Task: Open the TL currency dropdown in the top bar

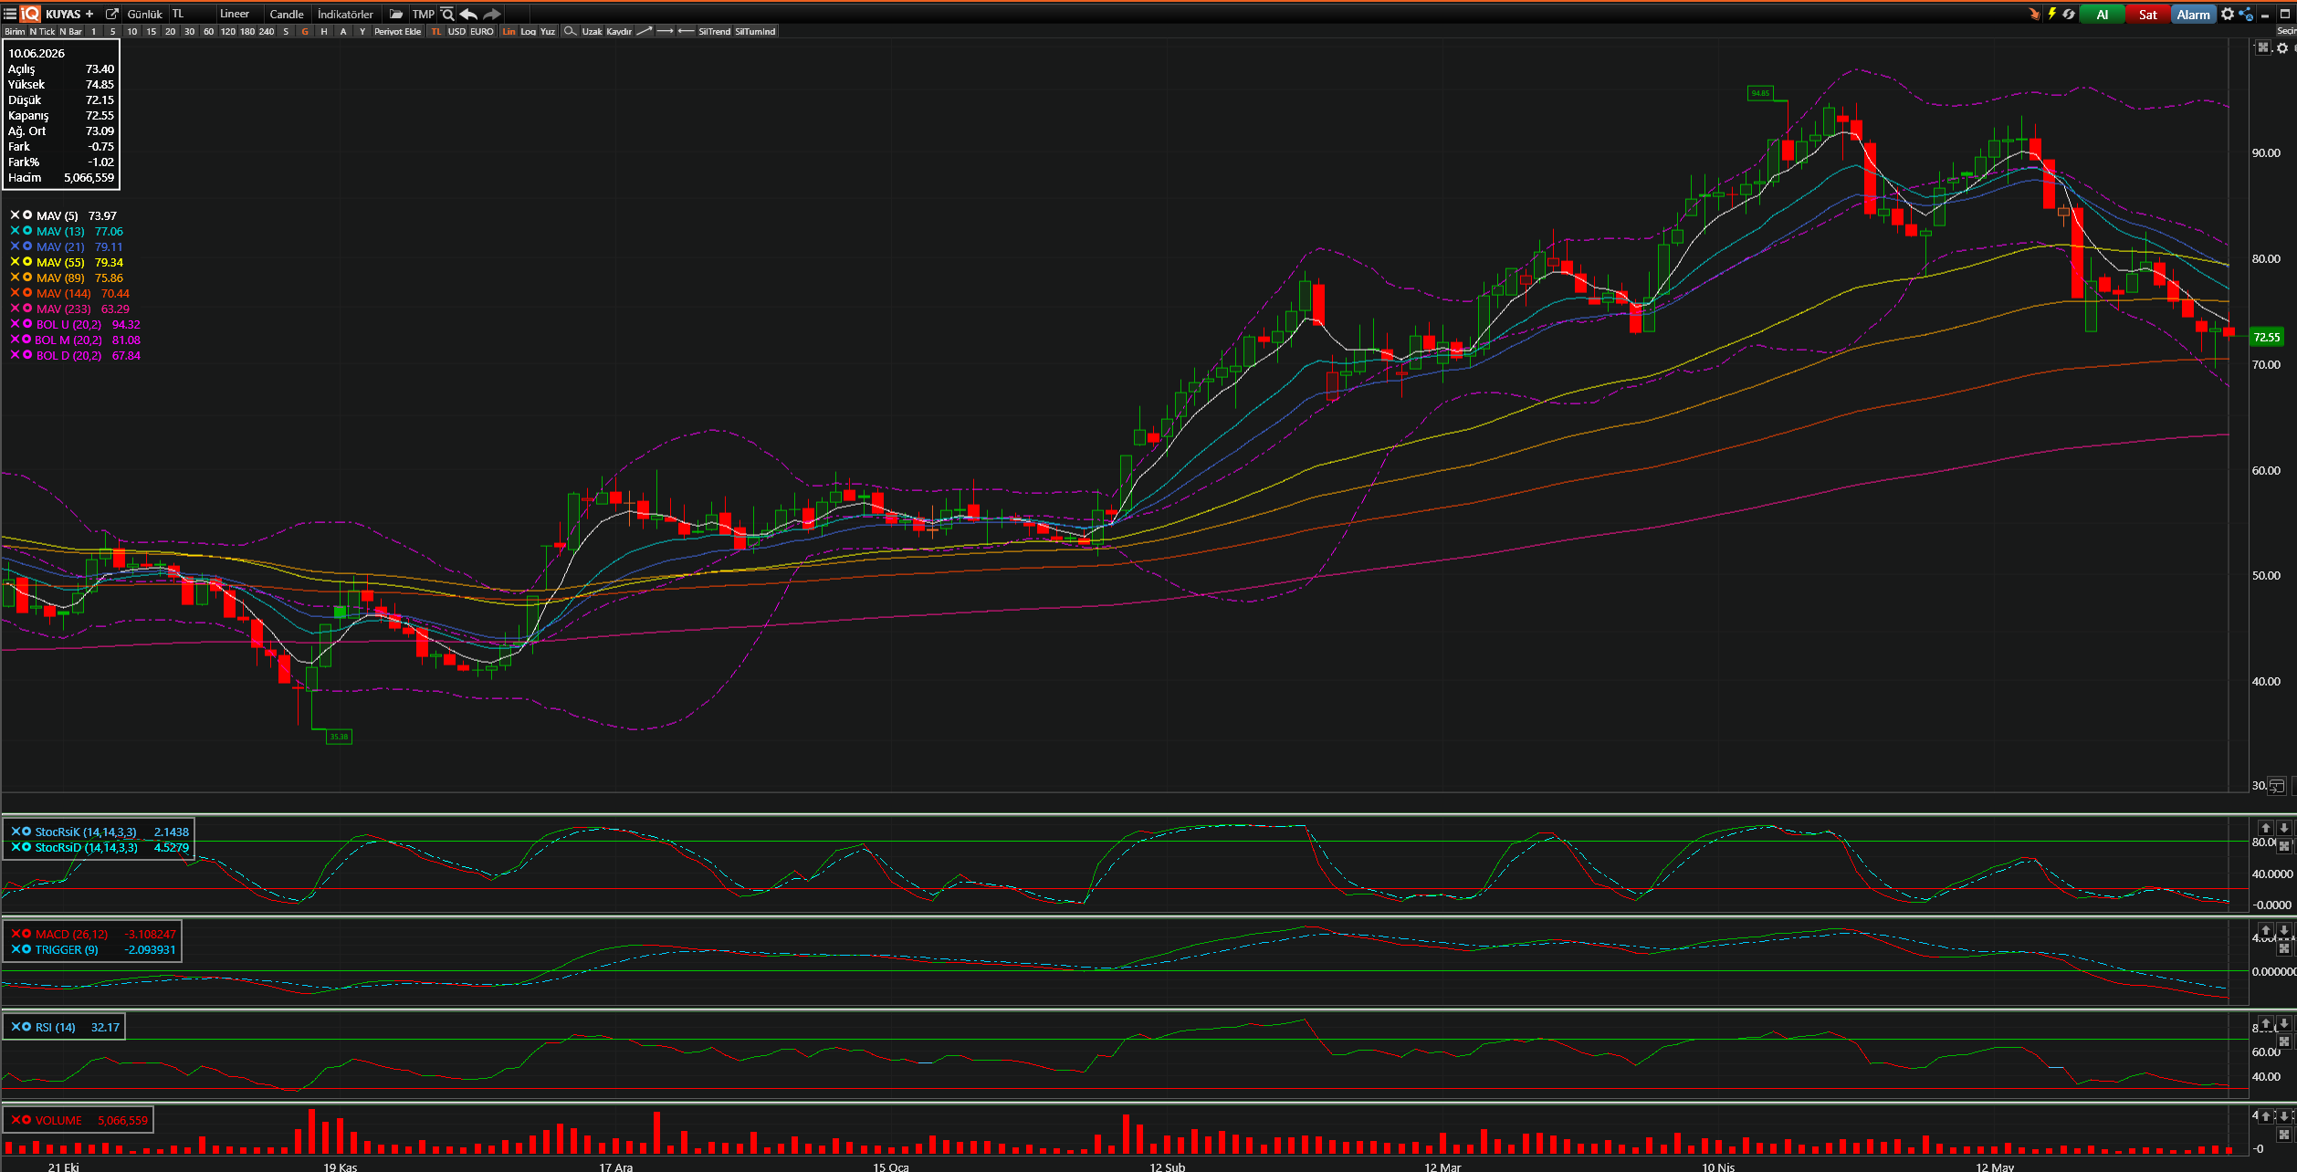Action: click(x=191, y=14)
